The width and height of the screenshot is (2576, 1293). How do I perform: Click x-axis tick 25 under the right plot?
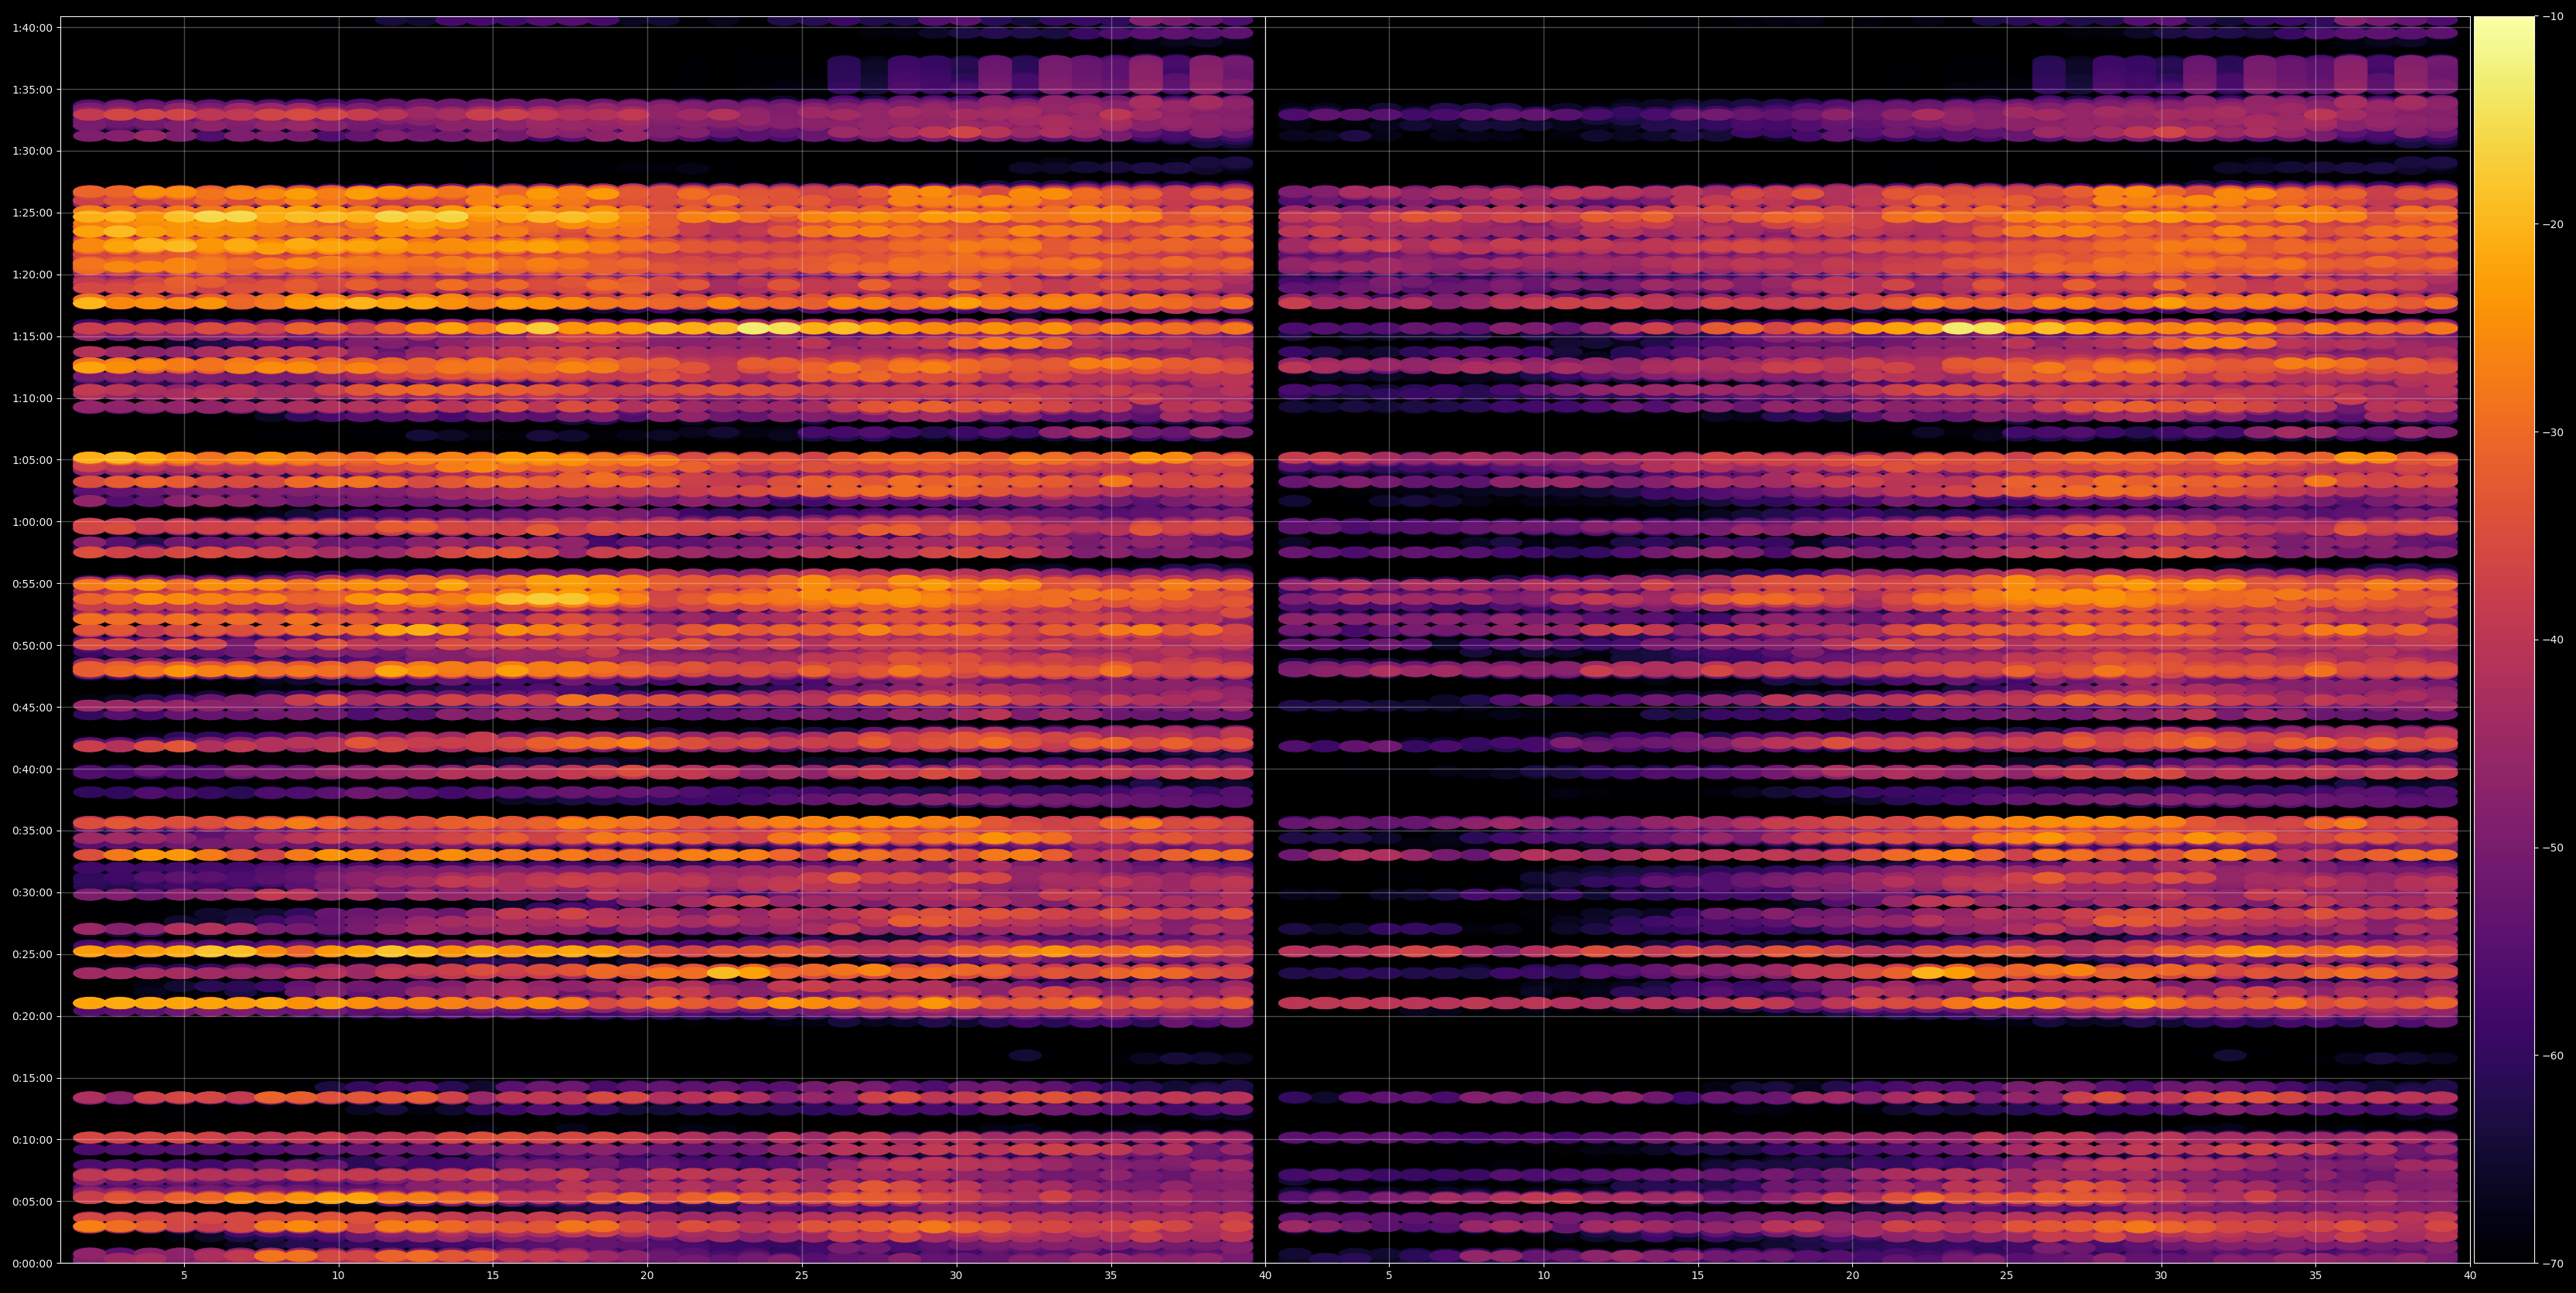tap(2007, 1276)
